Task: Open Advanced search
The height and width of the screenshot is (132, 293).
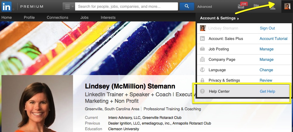Action: pyautogui.click(x=204, y=7)
